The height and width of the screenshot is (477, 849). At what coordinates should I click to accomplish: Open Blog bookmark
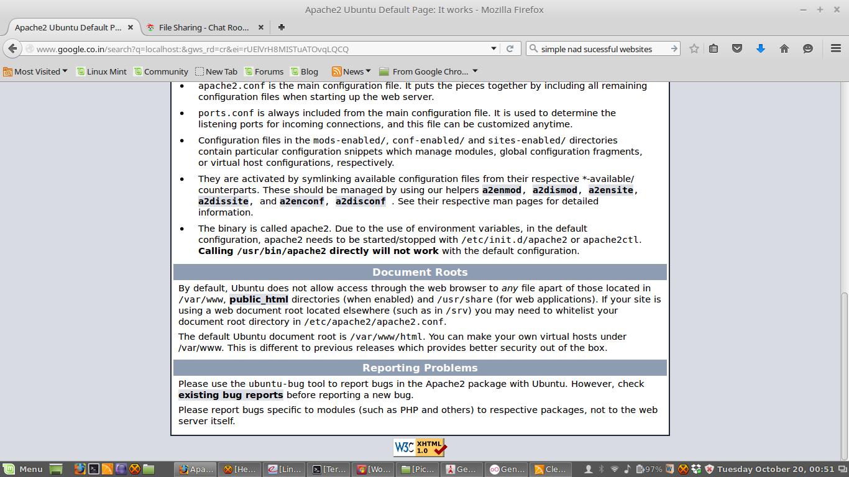click(304, 71)
